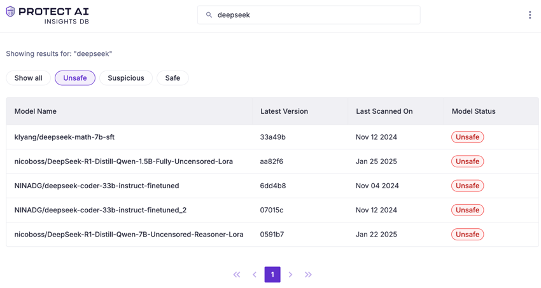This screenshot has width=541, height=288.
Task: Click Unsafe badge for finetuned_2 row
Action: click(x=468, y=210)
